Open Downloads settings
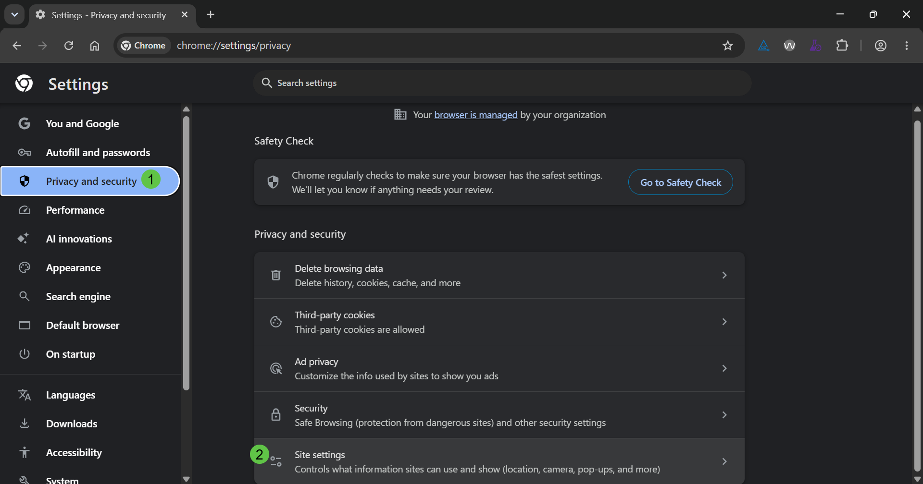923x484 pixels. pyautogui.click(x=90, y=423)
